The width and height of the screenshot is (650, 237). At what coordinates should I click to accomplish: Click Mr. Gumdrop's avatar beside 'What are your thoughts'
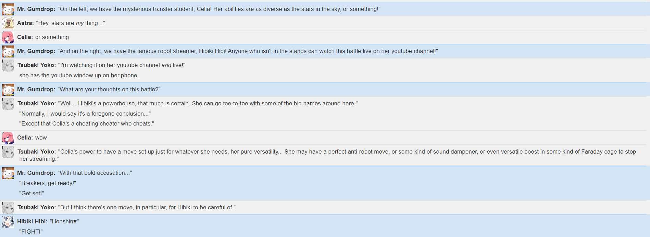[8, 90]
